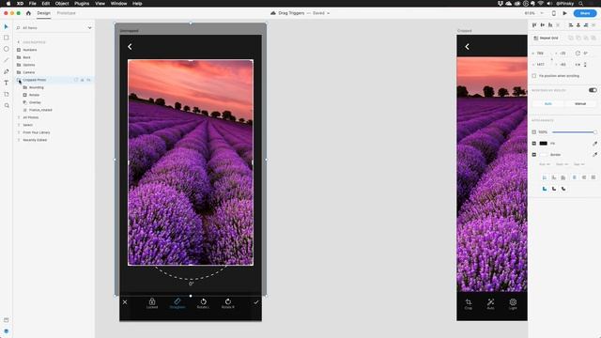Toggle the responsive resize switch

[593, 90]
